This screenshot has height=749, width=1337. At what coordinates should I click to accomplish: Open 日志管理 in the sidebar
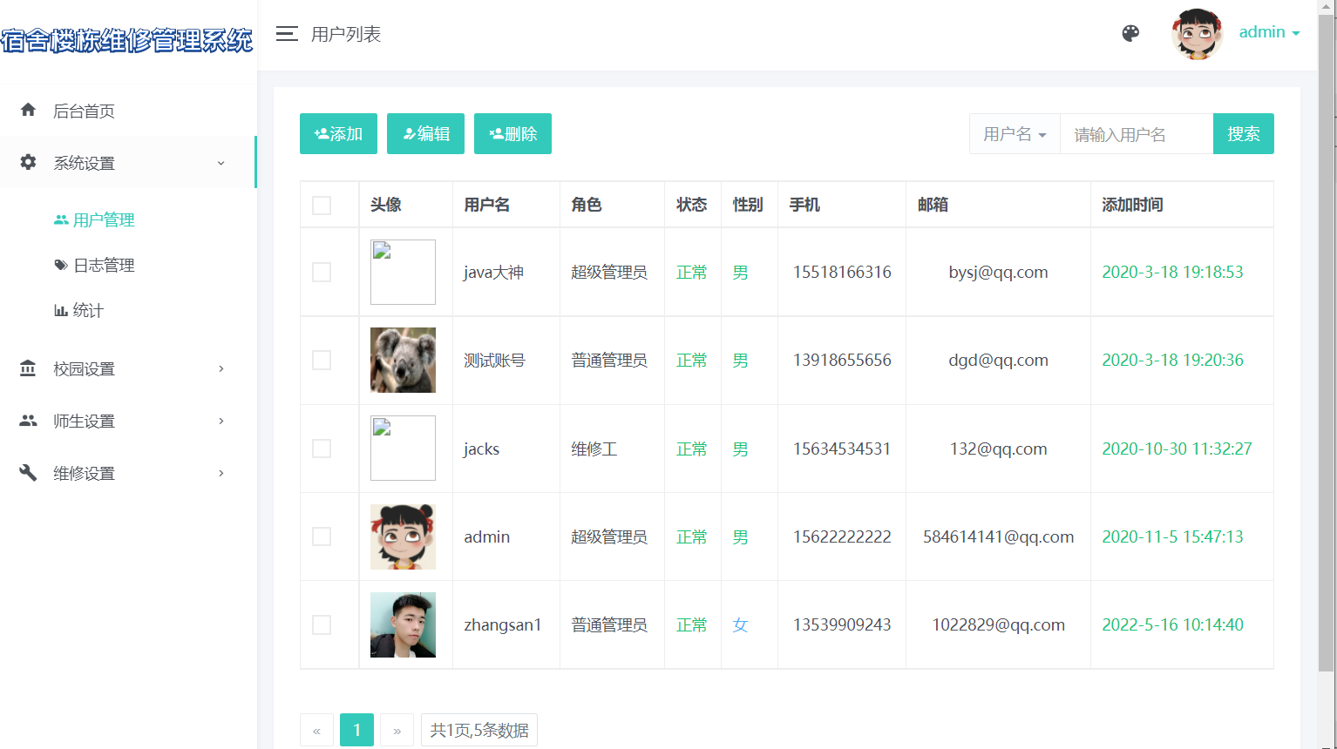click(94, 265)
